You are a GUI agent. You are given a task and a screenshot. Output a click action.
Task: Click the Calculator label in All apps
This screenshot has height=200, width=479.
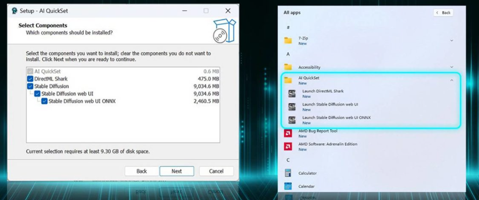coord(307,173)
